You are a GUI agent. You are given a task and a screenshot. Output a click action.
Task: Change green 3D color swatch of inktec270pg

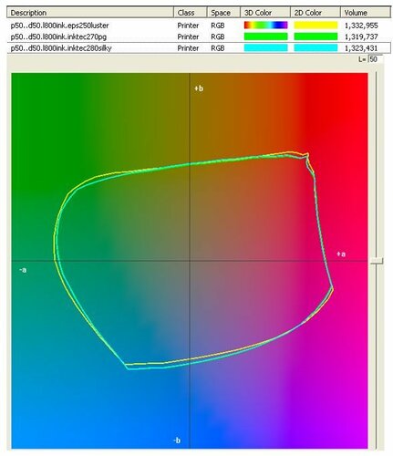(x=265, y=36)
